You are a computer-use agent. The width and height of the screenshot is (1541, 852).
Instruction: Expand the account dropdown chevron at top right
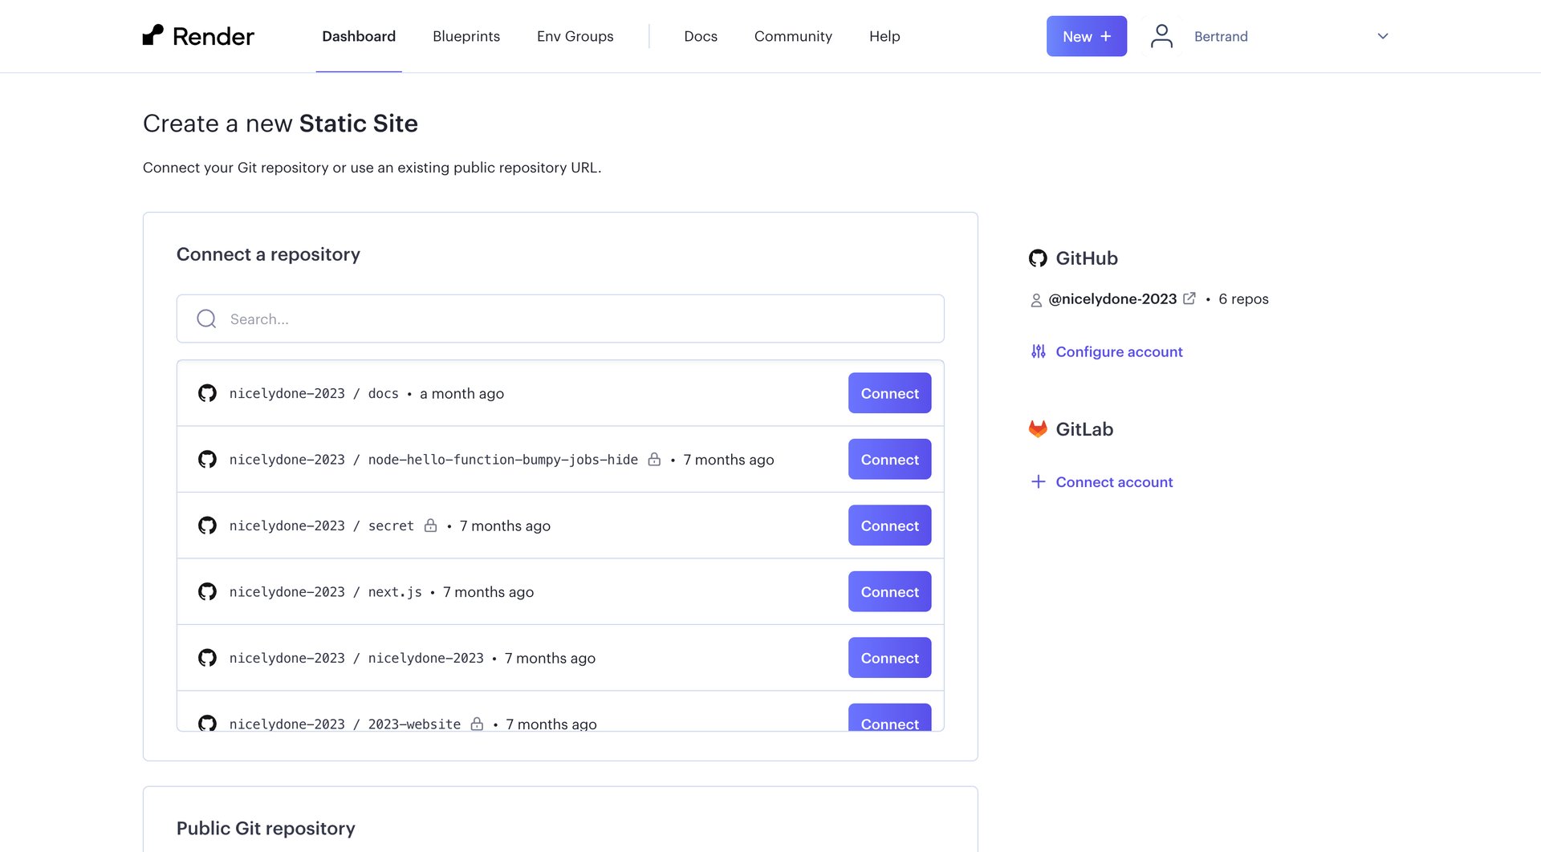pos(1382,36)
